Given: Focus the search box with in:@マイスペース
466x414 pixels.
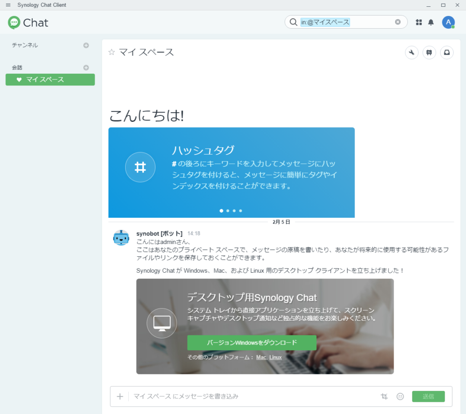Looking at the screenshot, I should (x=346, y=22).
